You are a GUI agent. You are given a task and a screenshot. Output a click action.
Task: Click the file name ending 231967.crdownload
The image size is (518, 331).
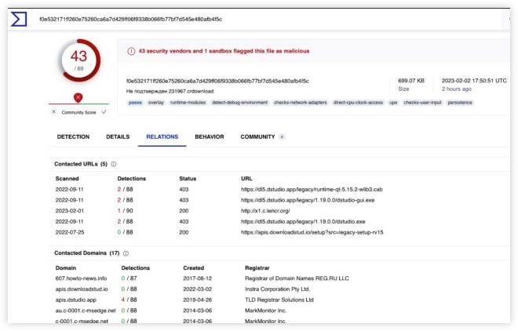click(x=170, y=91)
